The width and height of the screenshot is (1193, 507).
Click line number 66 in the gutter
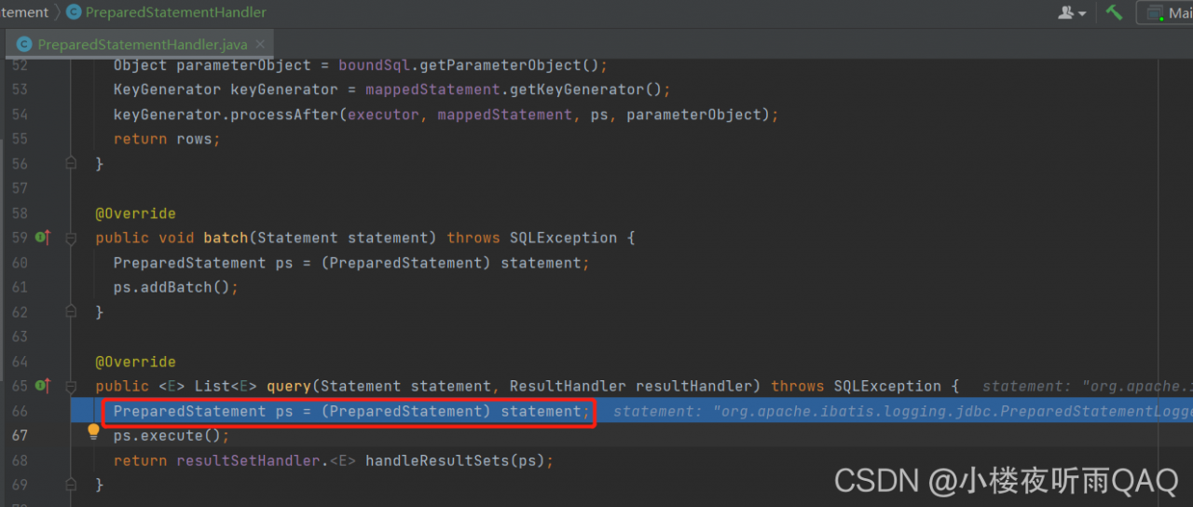(x=20, y=411)
